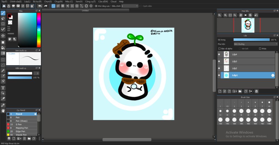Viewport: 279px width, 145px height.
Task: Hide layer Lớp1
Action: [x=219, y=75]
